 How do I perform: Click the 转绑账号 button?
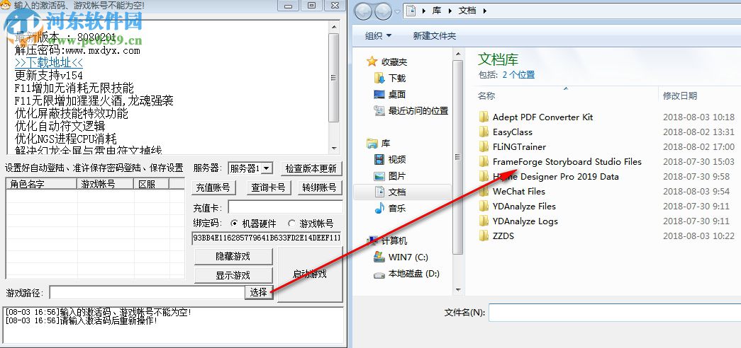pos(319,187)
